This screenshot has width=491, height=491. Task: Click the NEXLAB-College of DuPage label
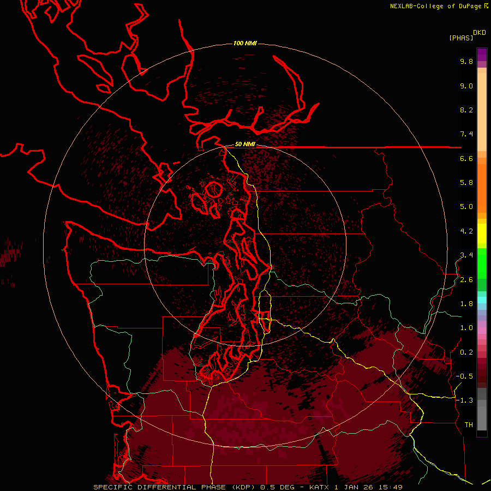click(435, 6)
